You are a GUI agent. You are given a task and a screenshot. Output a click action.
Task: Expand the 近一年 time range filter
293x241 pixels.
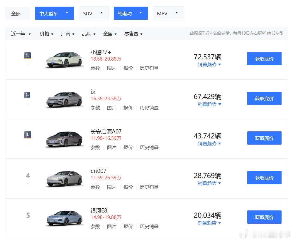(21, 34)
